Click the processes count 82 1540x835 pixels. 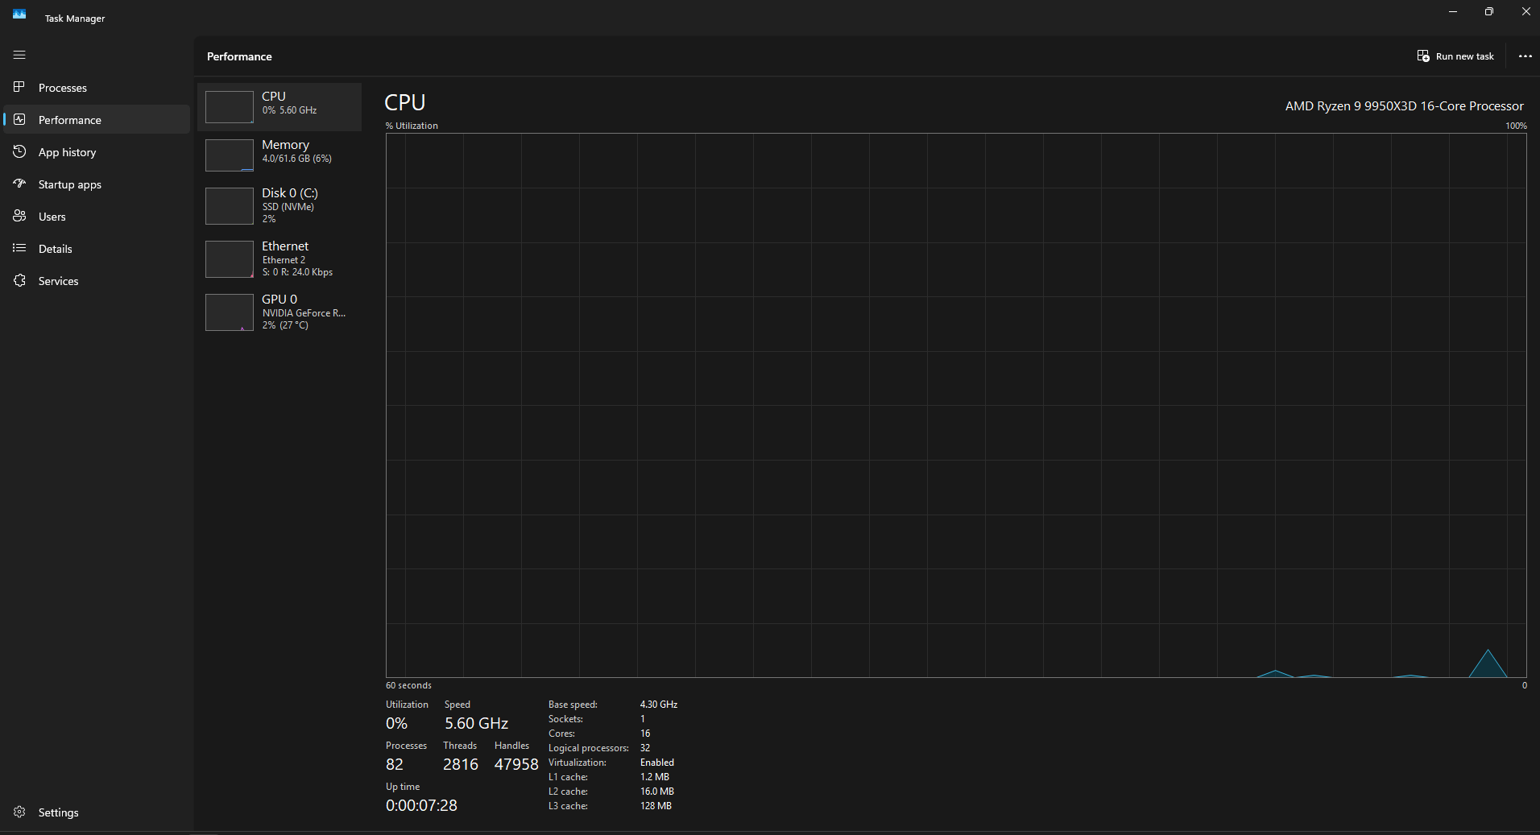[x=395, y=764]
